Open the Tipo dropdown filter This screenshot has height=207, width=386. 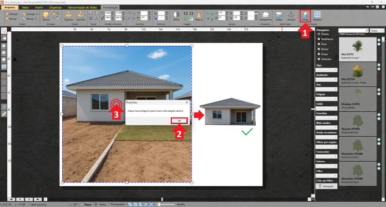point(326,70)
